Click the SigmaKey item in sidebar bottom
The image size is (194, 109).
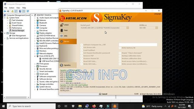(68, 65)
